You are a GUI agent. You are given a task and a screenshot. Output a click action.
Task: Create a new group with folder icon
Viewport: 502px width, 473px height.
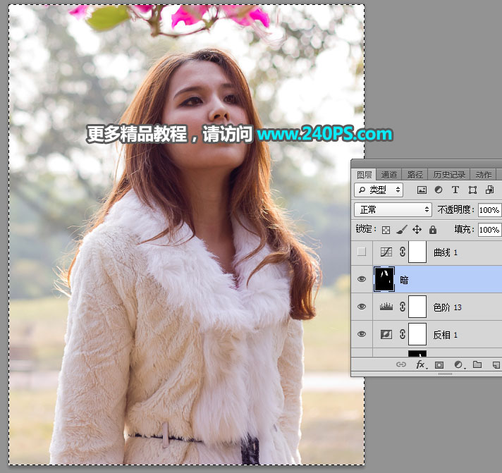pos(477,365)
